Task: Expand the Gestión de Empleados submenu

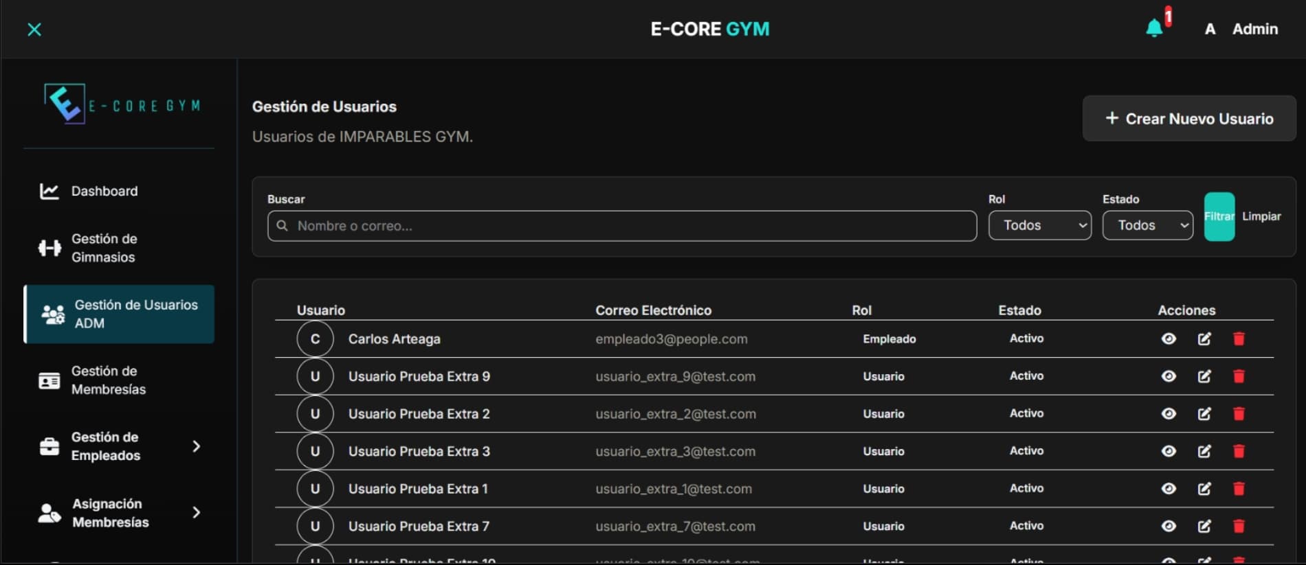Action: [x=196, y=446]
